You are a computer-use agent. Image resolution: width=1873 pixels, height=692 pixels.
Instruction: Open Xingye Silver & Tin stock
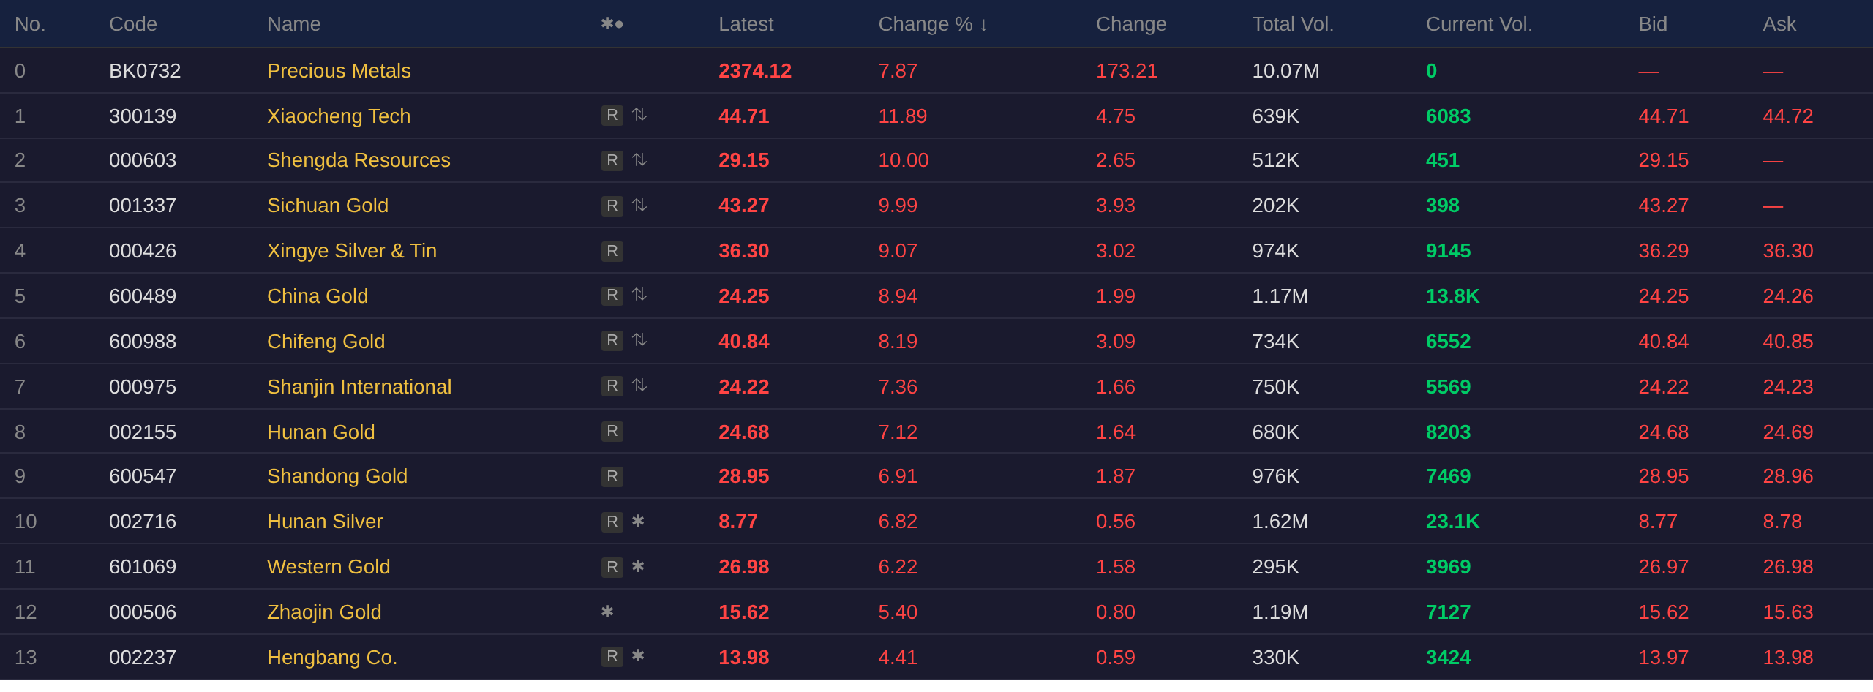352,251
